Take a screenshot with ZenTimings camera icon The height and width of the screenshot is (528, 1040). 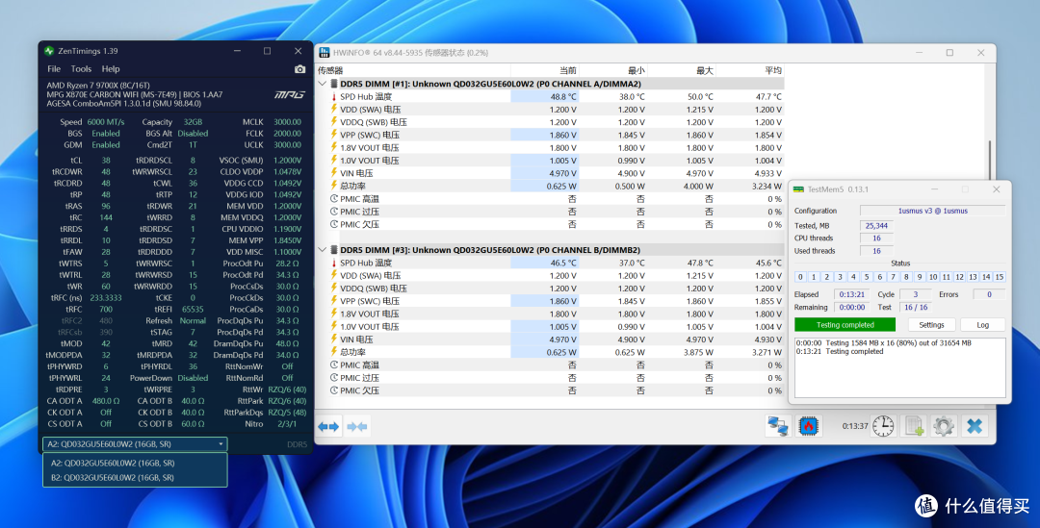pyautogui.click(x=299, y=69)
